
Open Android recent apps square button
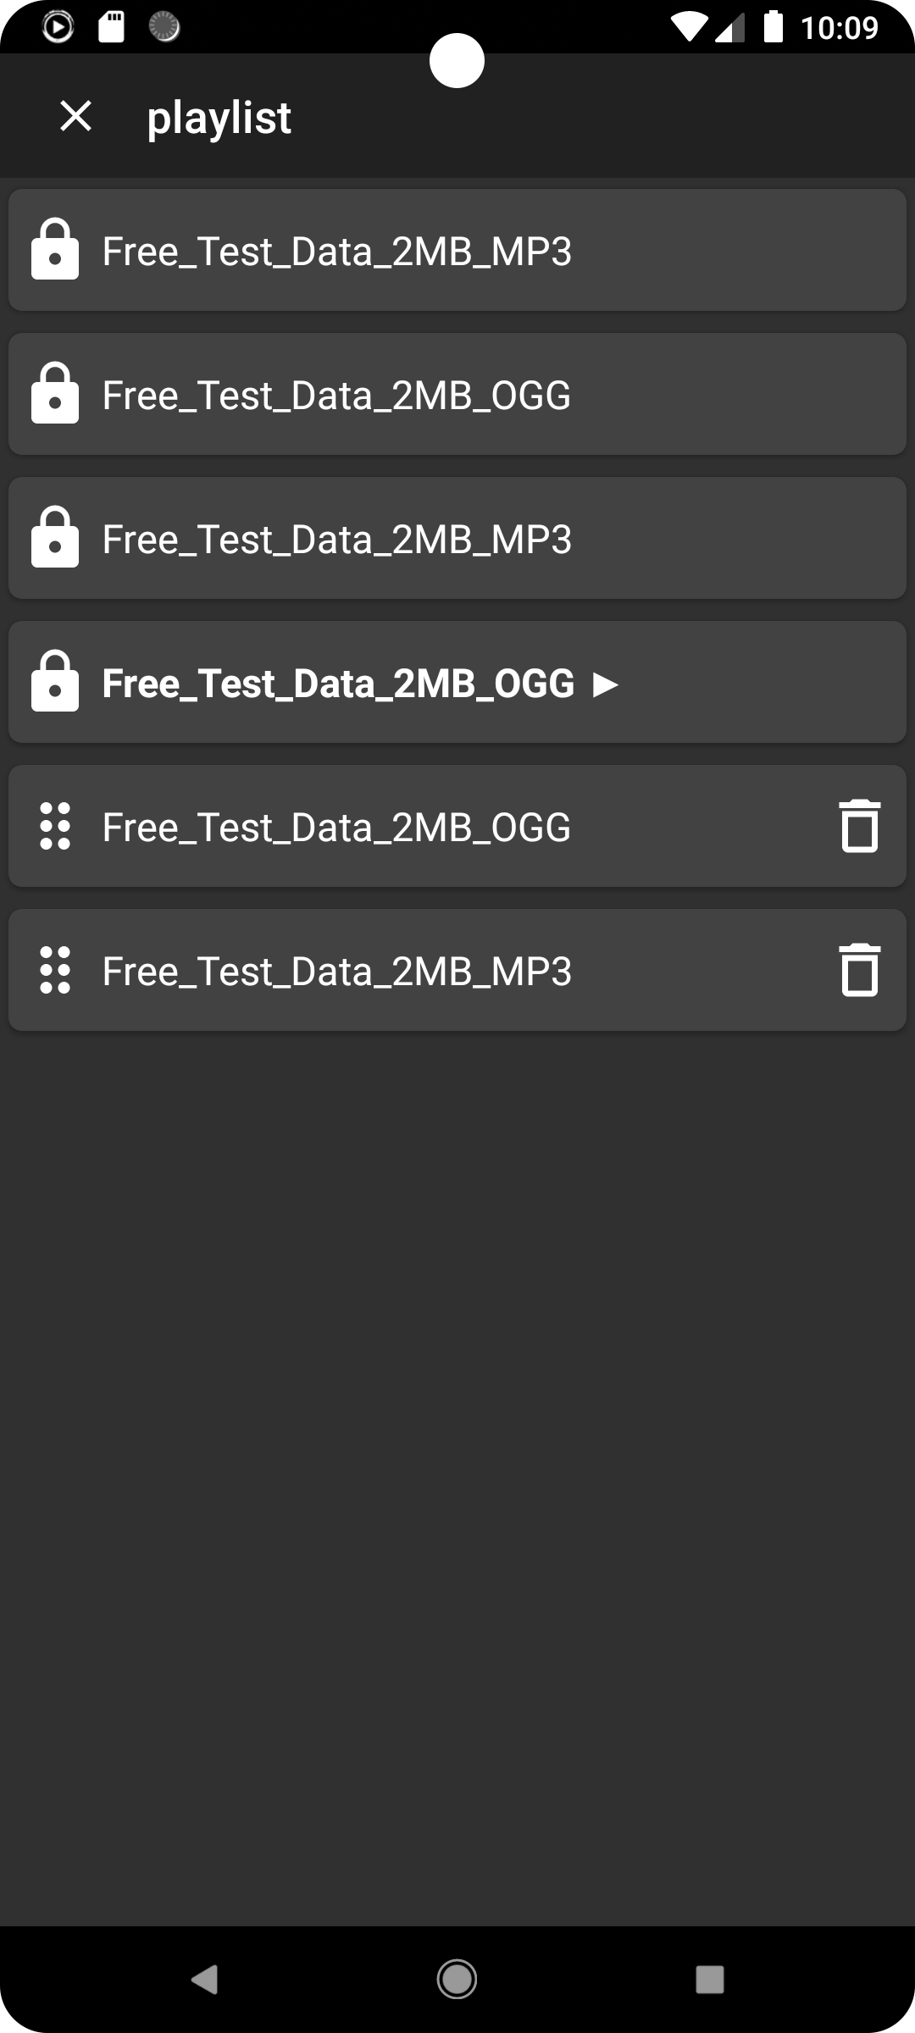[x=709, y=1980]
